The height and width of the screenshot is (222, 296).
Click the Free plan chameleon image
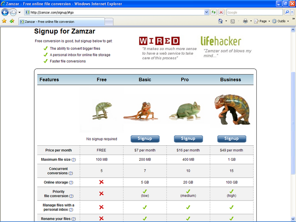102,111
